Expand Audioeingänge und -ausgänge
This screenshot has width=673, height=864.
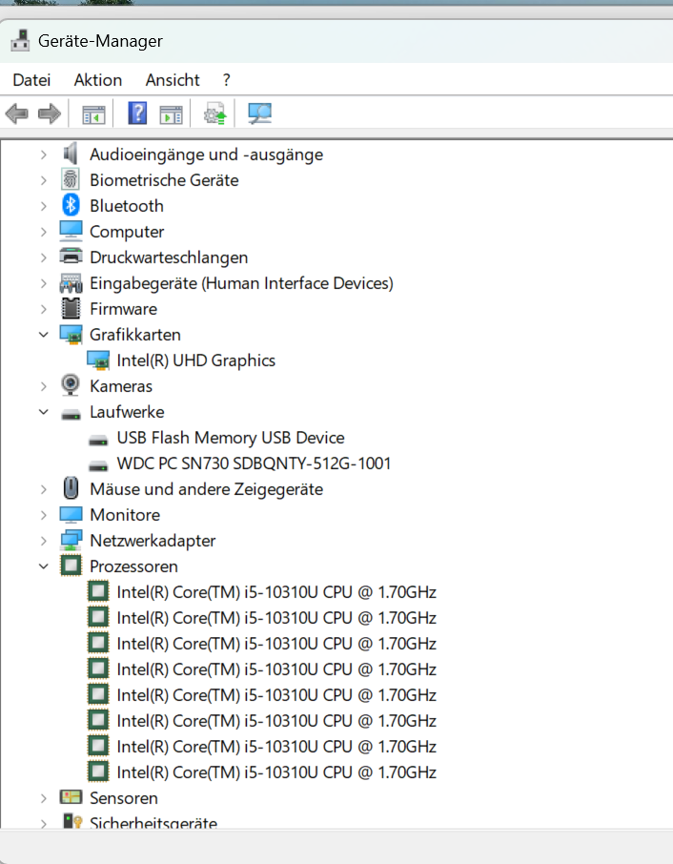(x=44, y=154)
